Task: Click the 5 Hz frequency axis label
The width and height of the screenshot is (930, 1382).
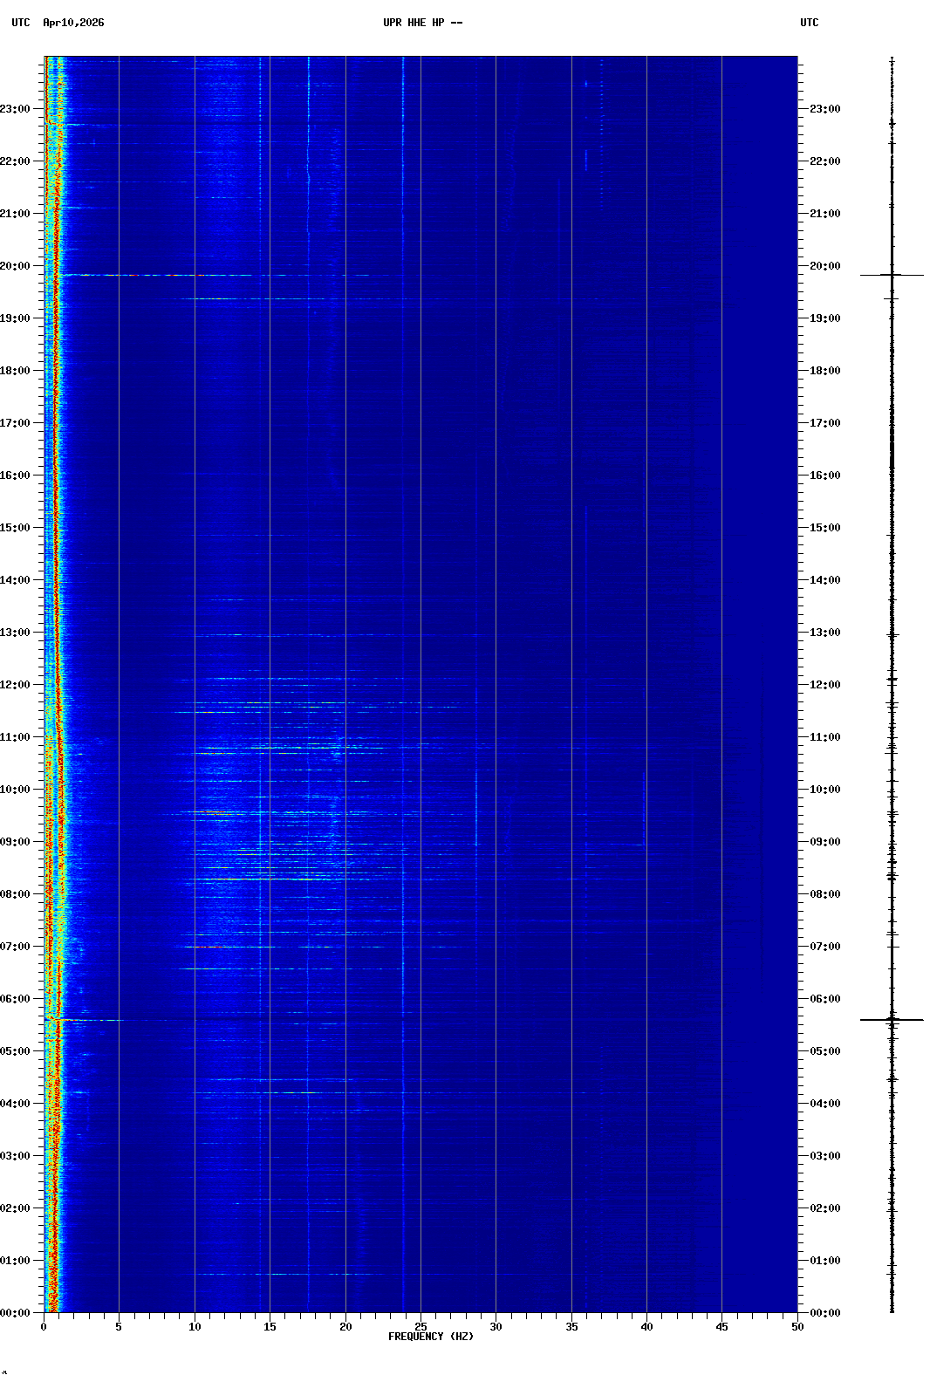Action: coord(119,1327)
